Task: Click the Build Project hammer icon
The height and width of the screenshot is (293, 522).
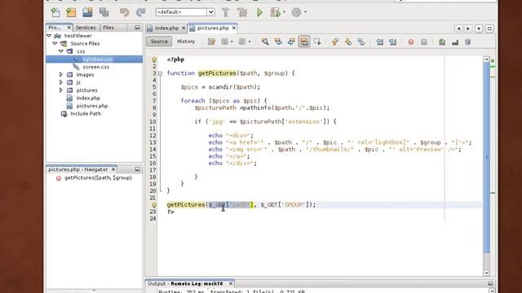Action: tap(225, 13)
